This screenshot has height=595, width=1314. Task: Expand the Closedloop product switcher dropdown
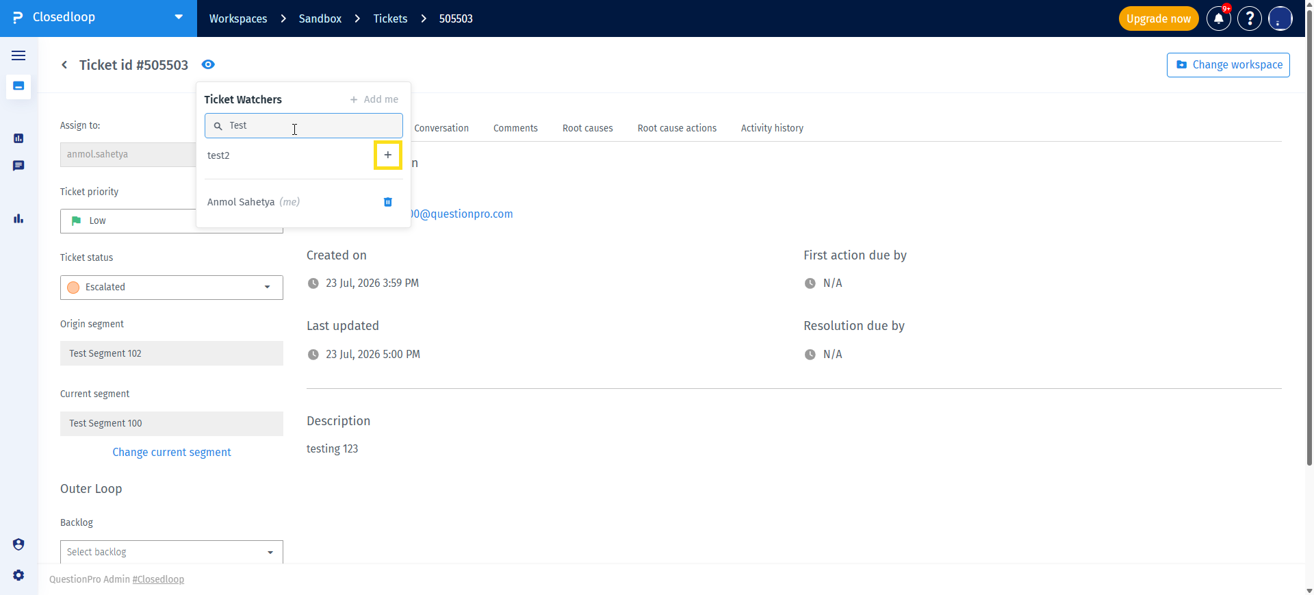click(x=179, y=17)
